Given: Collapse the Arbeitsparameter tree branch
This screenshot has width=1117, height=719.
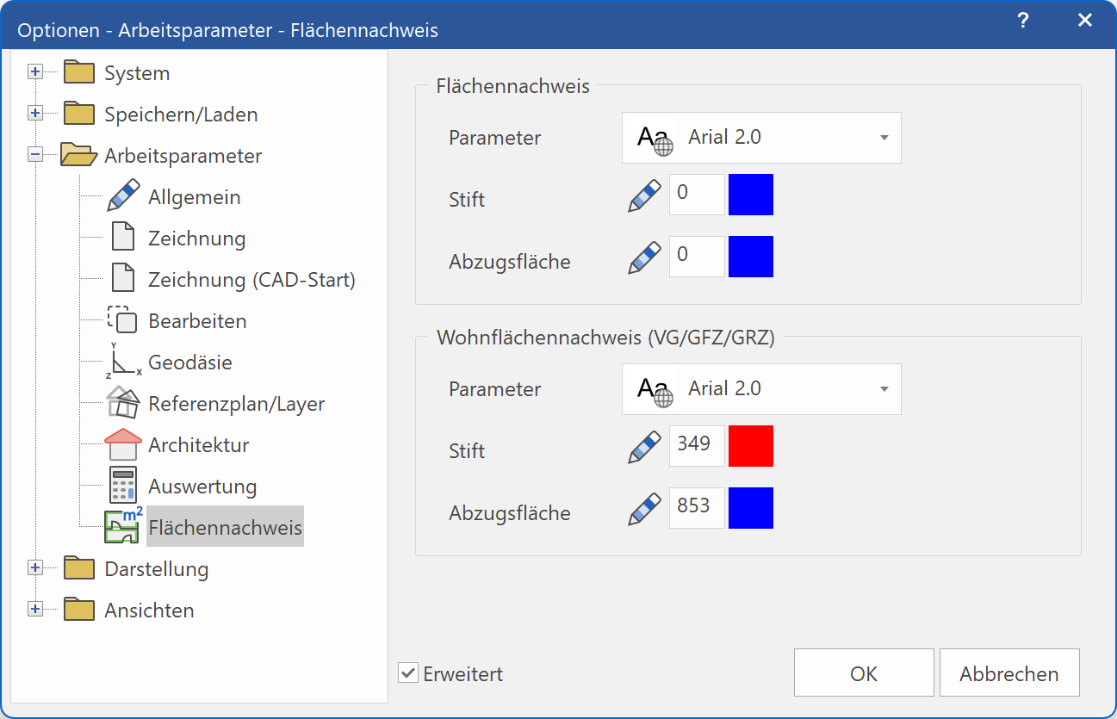Looking at the screenshot, I should (x=34, y=155).
